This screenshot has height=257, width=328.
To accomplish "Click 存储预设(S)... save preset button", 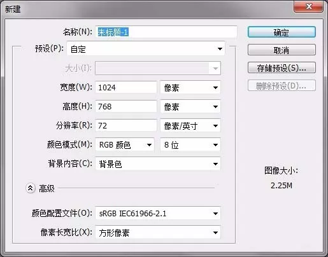I will (282, 68).
